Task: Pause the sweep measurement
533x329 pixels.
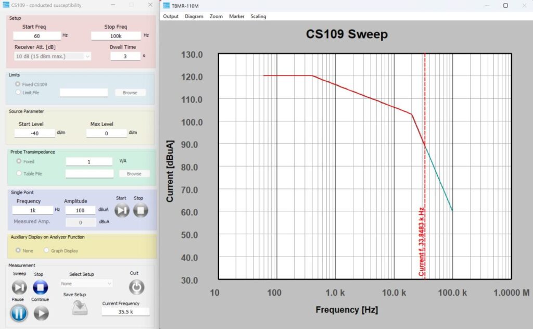Action: (19, 313)
